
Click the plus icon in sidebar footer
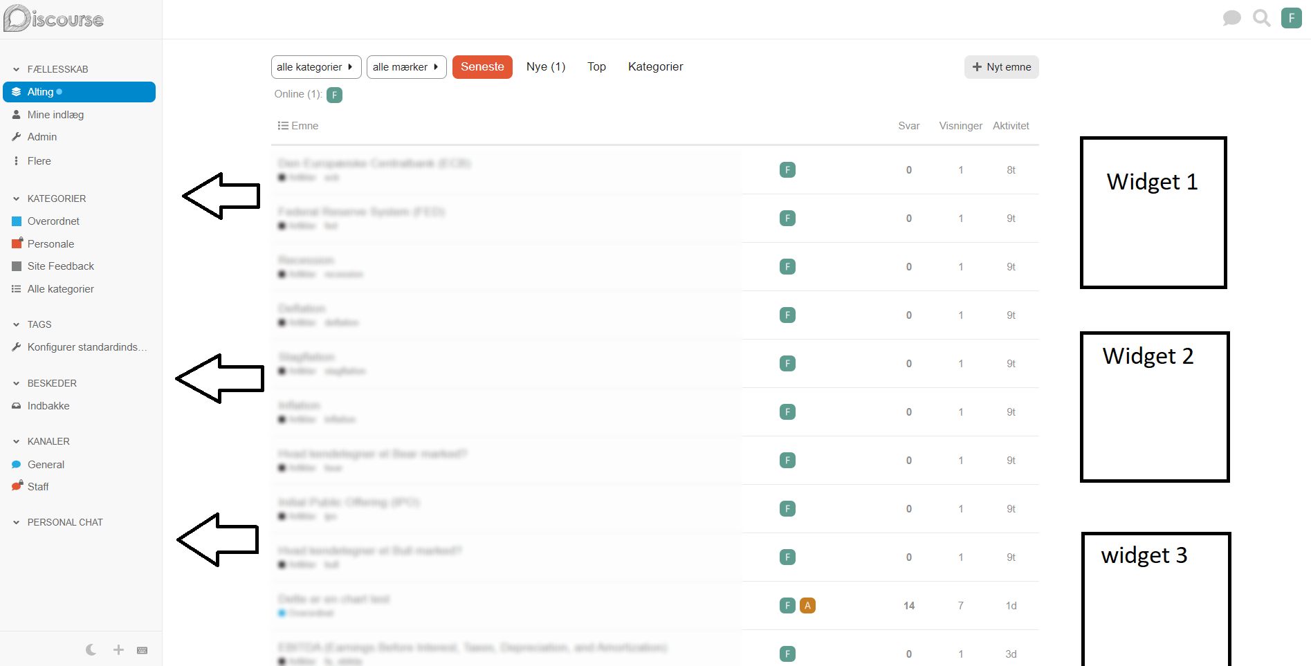pos(118,650)
